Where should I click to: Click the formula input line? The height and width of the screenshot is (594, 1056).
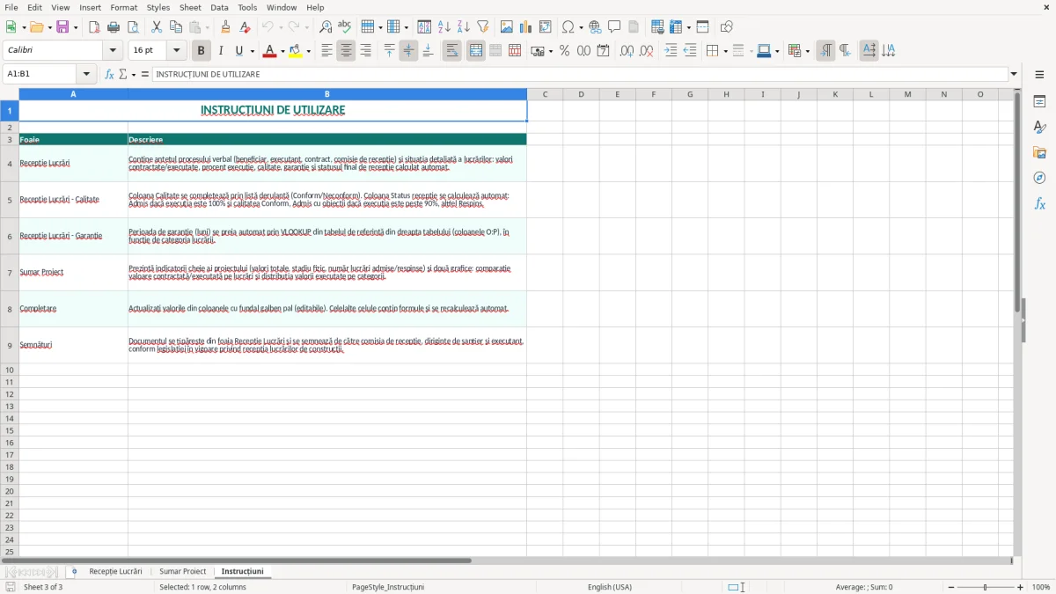click(x=580, y=75)
